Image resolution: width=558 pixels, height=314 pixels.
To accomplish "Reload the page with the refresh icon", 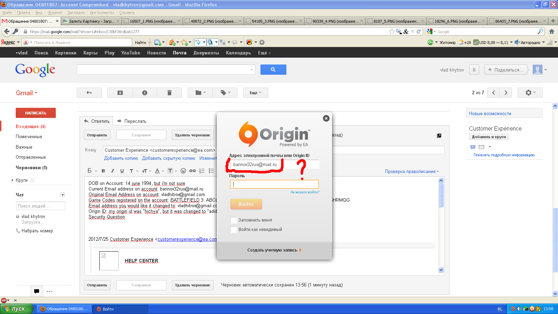I will click(x=419, y=31).
